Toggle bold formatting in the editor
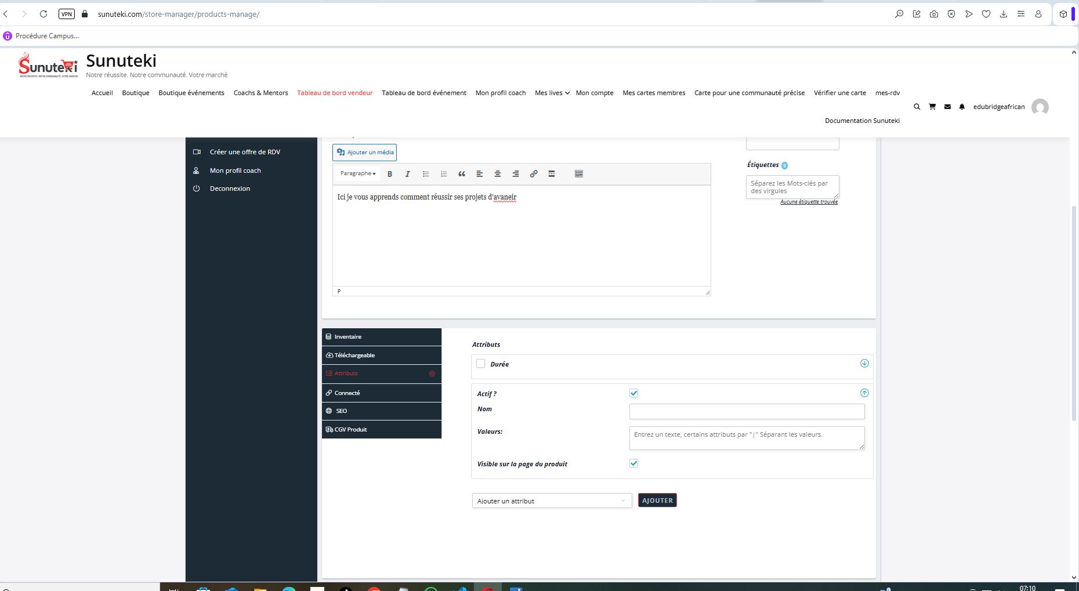This screenshot has height=591, width=1079. click(x=390, y=174)
